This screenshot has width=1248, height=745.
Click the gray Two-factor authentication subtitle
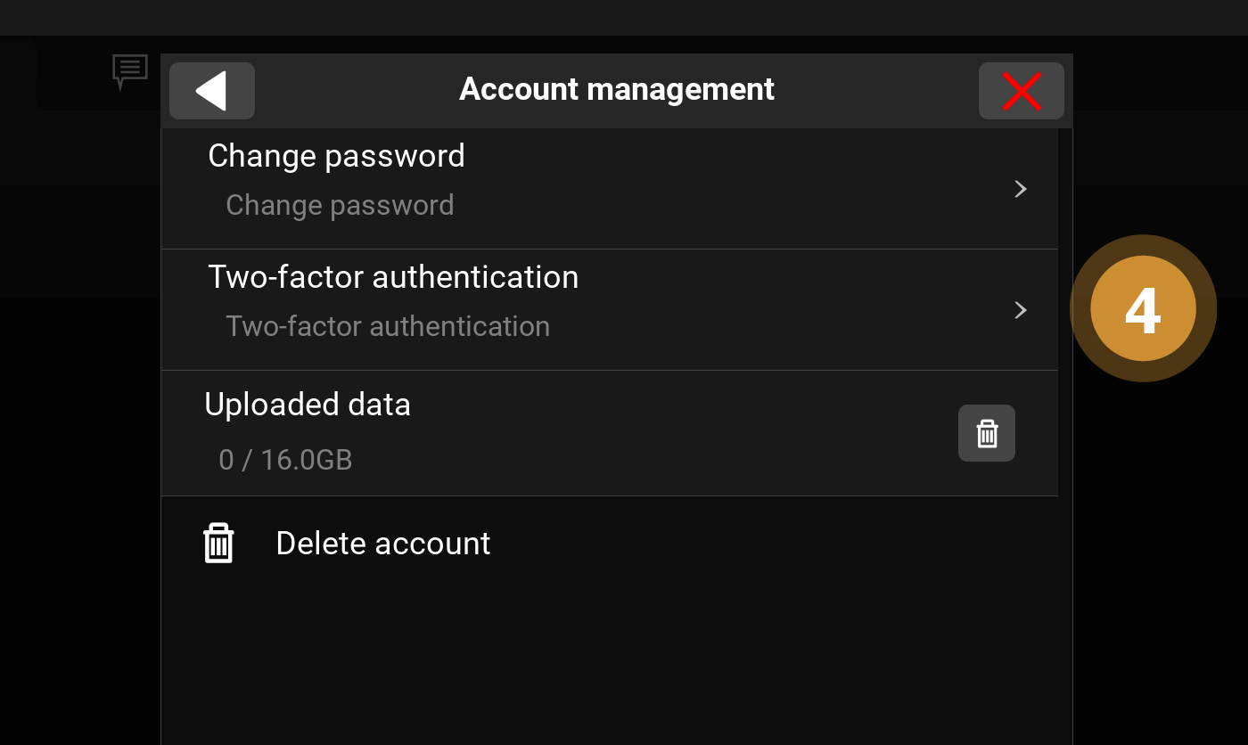point(388,326)
